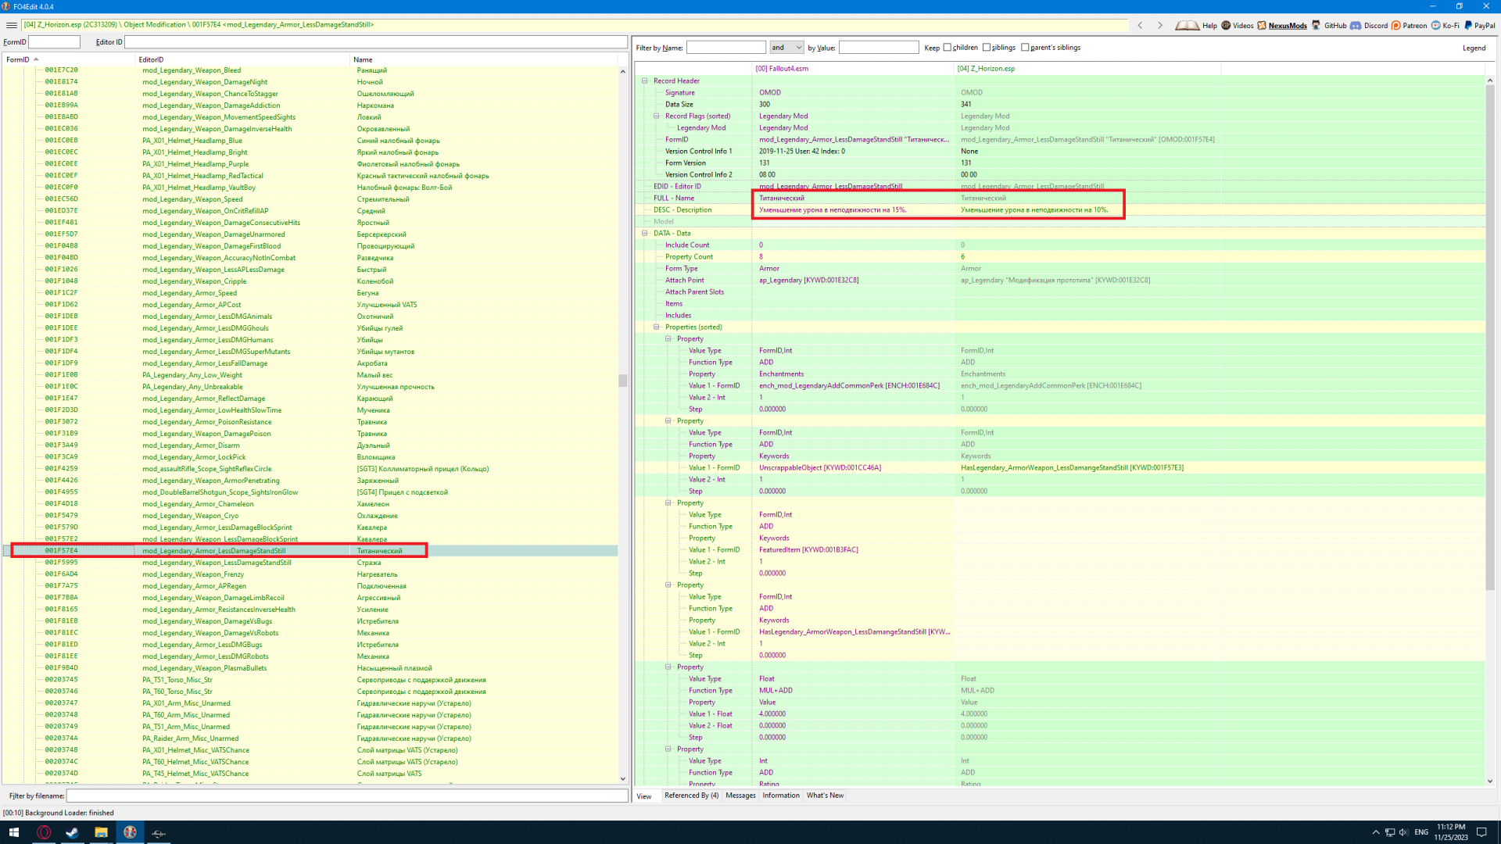This screenshot has height=844, width=1501.
Task: Open the NexusMods icon link
Action: pos(1262,25)
